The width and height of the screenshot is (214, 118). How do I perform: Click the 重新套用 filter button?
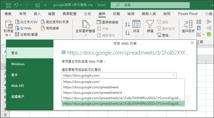pyautogui.click(x=166, y=29)
